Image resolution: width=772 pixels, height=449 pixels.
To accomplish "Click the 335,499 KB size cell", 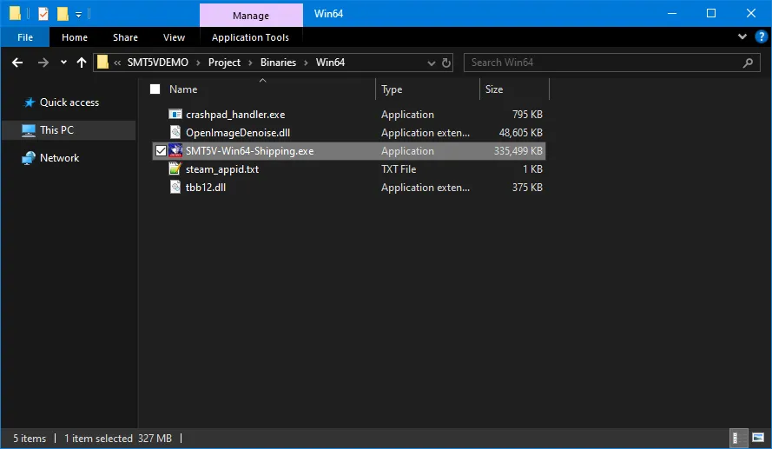I will 518,151.
